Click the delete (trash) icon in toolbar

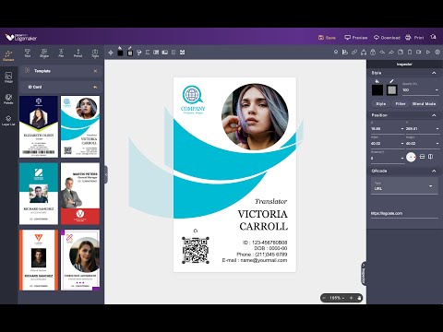(410, 53)
